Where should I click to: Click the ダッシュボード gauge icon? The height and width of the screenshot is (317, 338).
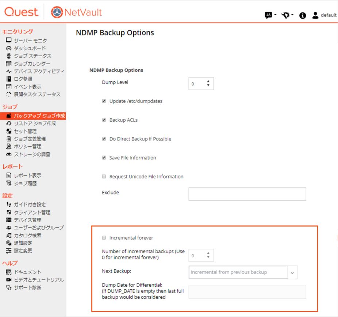9,48
